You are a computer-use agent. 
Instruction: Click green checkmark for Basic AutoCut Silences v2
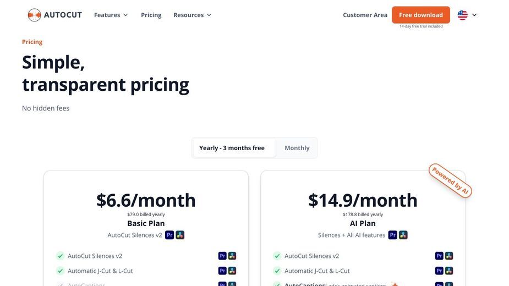[x=61, y=256]
